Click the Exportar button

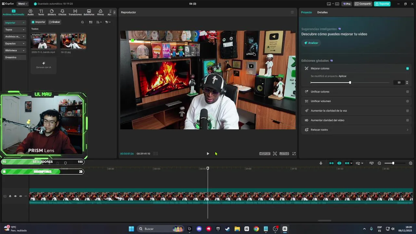click(382, 4)
